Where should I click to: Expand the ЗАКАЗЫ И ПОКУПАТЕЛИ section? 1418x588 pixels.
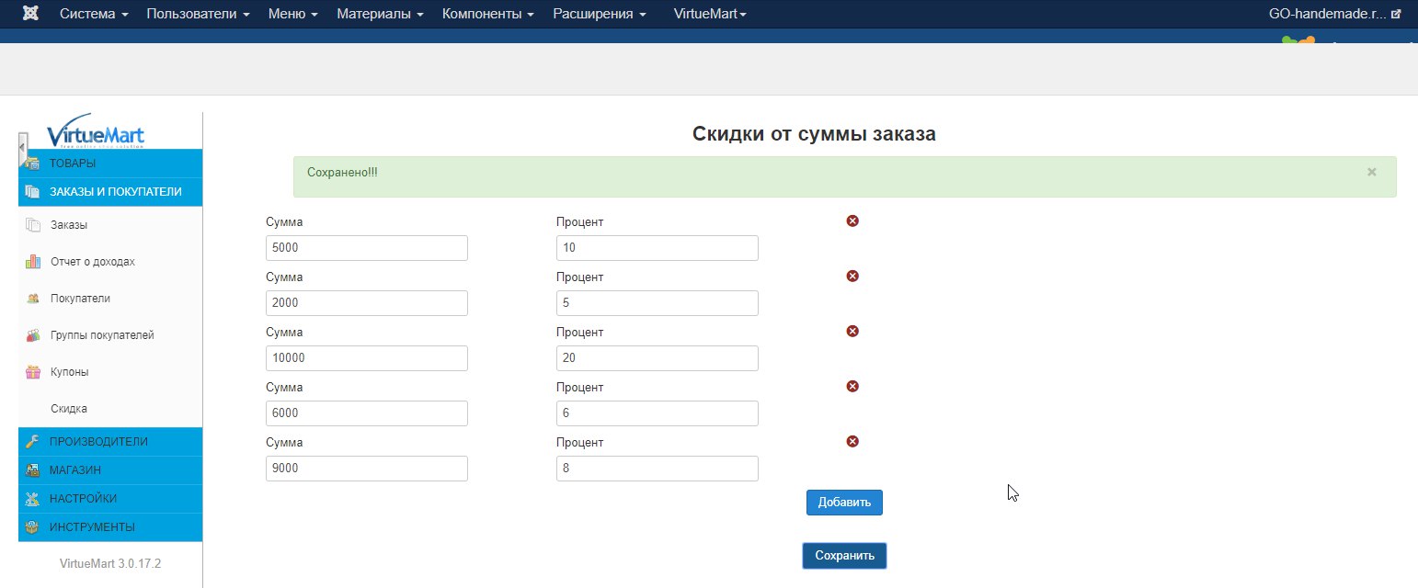point(110,192)
